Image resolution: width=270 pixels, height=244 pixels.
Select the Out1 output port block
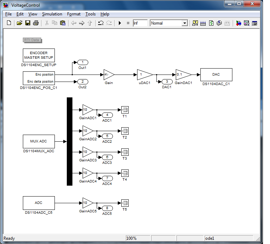(83, 62)
